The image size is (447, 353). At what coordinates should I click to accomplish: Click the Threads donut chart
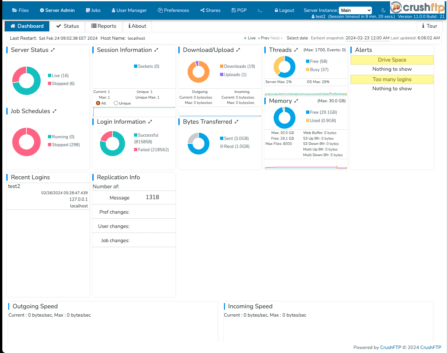285,67
